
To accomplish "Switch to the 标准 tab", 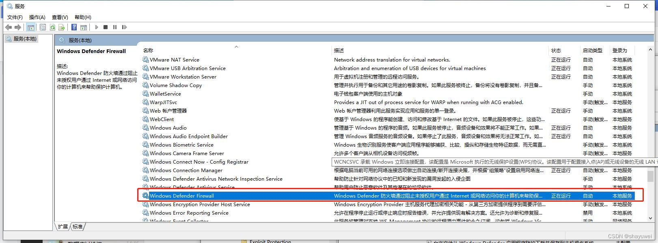I will 78,226.
